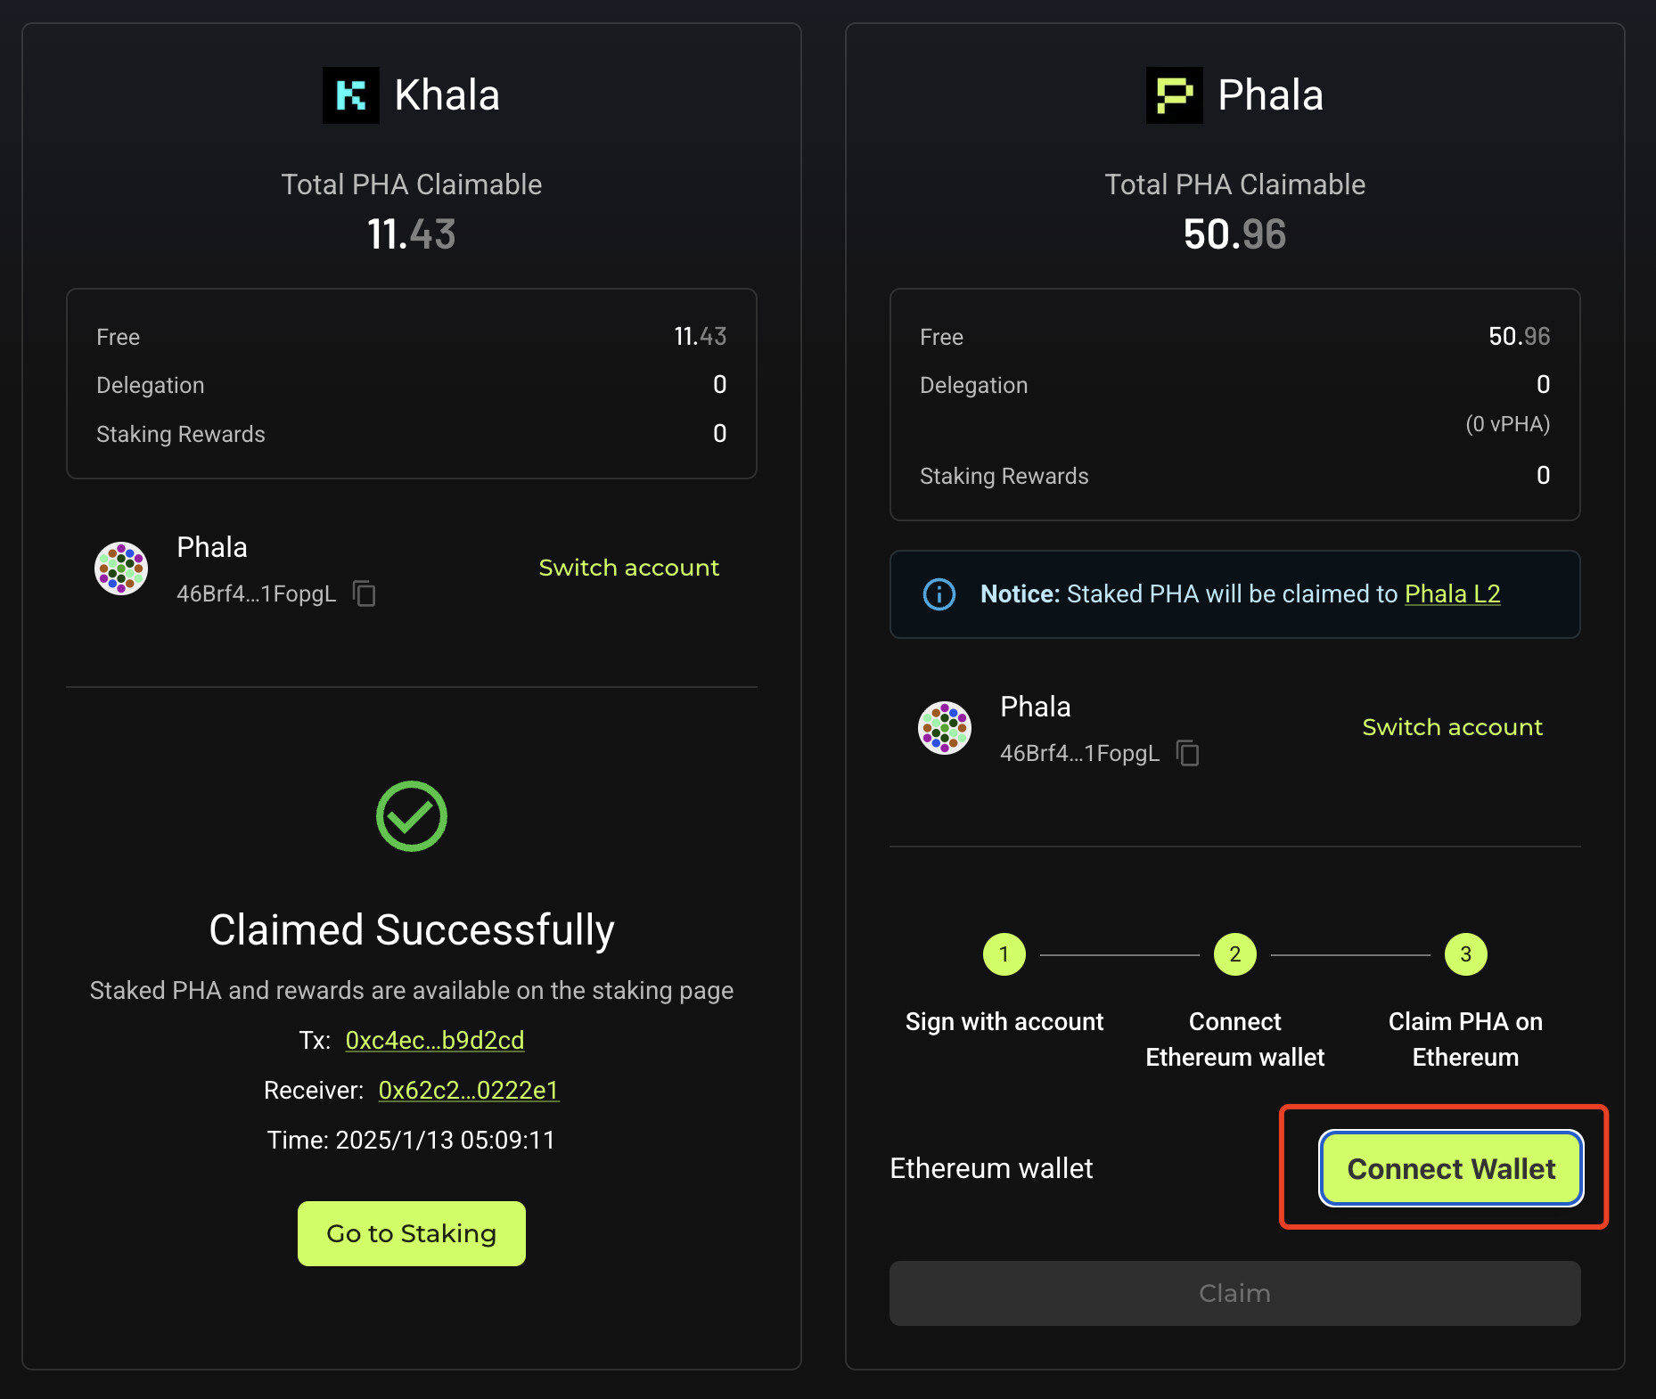This screenshot has width=1656, height=1399.
Task: Click the Khala logo icon
Action: pos(350,95)
